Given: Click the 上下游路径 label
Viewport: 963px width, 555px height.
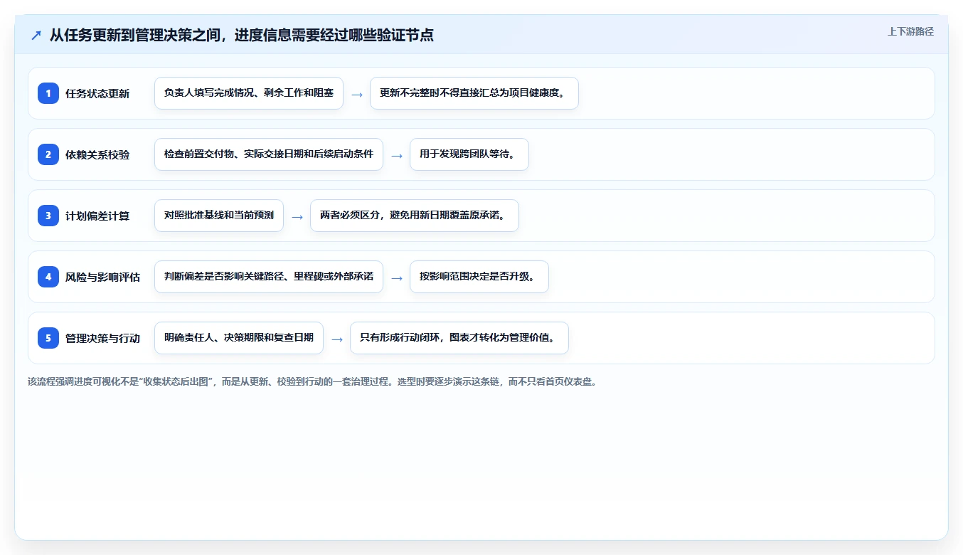Looking at the screenshot, I should click(910, 31).
